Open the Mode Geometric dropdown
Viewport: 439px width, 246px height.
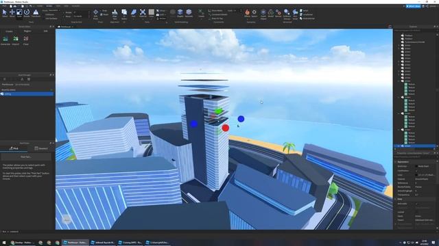point(54,10)
